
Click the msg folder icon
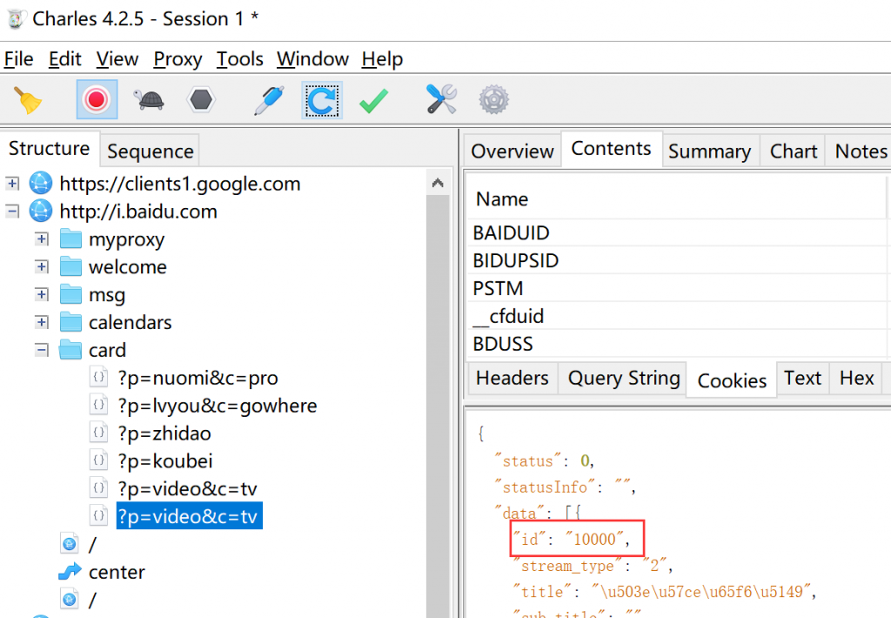[x=70, y=294]
